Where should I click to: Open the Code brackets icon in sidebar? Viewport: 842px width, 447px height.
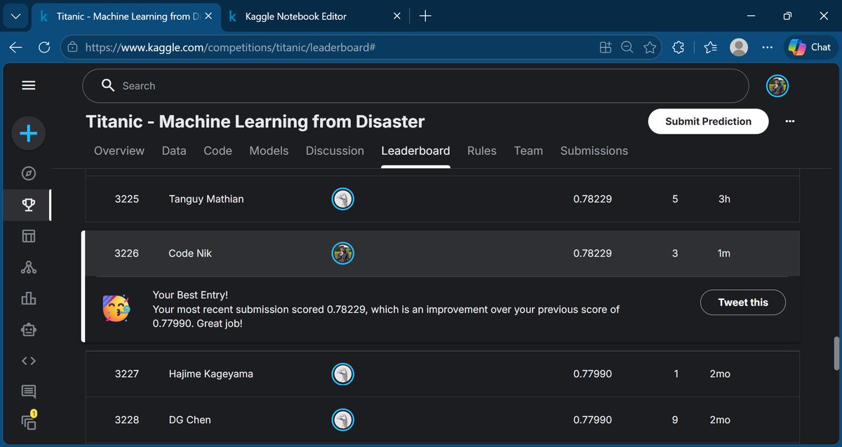(x=28, y=361)
